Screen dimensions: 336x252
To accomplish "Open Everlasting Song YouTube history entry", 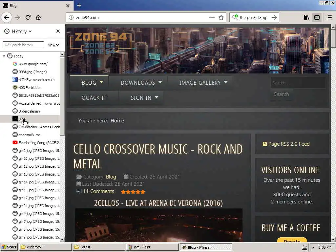I will pyautogui.click(x=36, y=143).
